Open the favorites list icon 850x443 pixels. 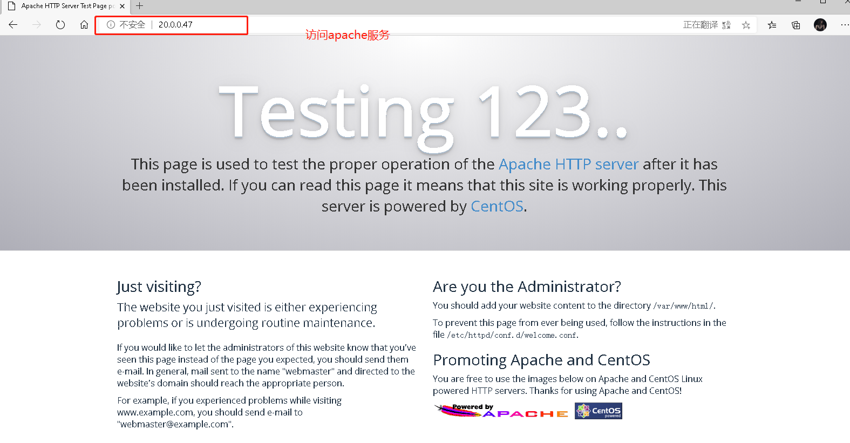(x=772, y=25)
